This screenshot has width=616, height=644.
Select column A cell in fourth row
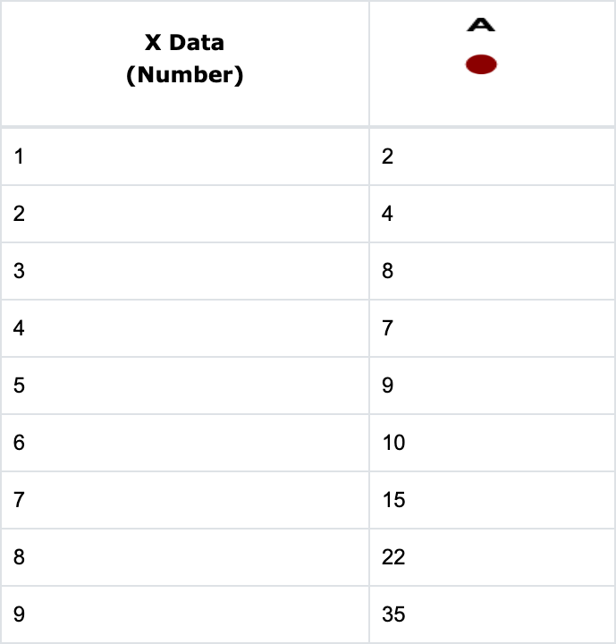click(x=492, y=328)
